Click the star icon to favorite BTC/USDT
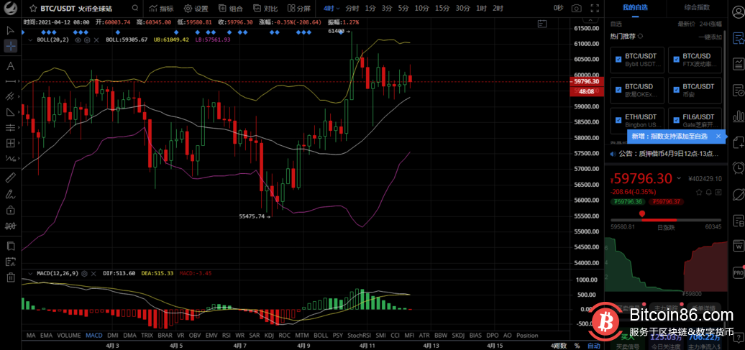Image resolution: width=745 pixels, height=350 pixels. click(33, 9)
